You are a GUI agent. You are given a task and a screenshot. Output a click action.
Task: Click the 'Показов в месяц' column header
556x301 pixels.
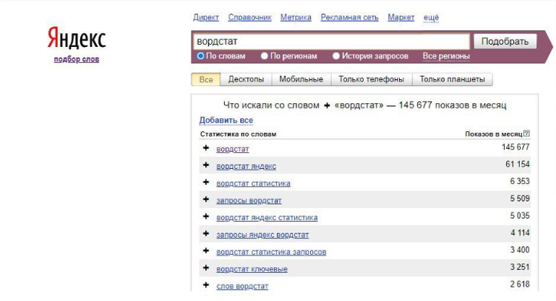494,134
